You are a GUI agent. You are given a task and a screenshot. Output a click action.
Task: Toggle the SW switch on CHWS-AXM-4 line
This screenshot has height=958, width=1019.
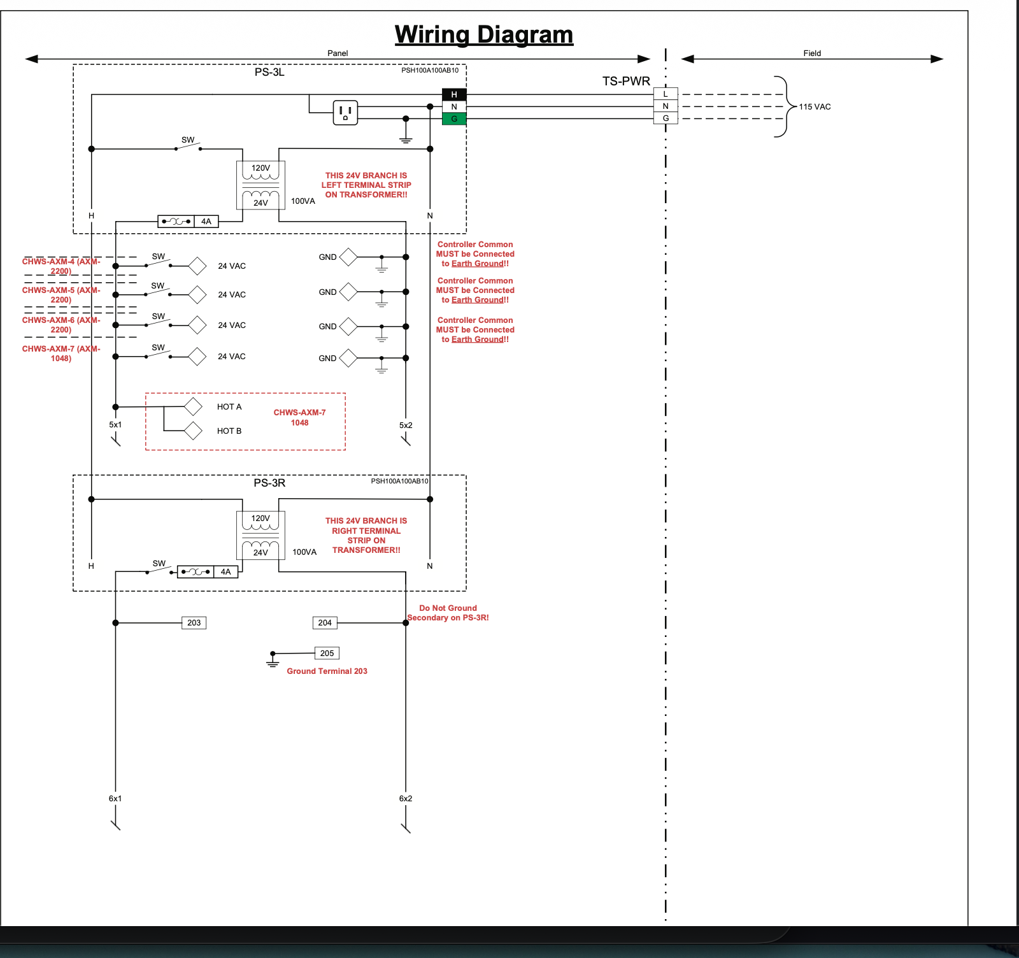point(159,264)
